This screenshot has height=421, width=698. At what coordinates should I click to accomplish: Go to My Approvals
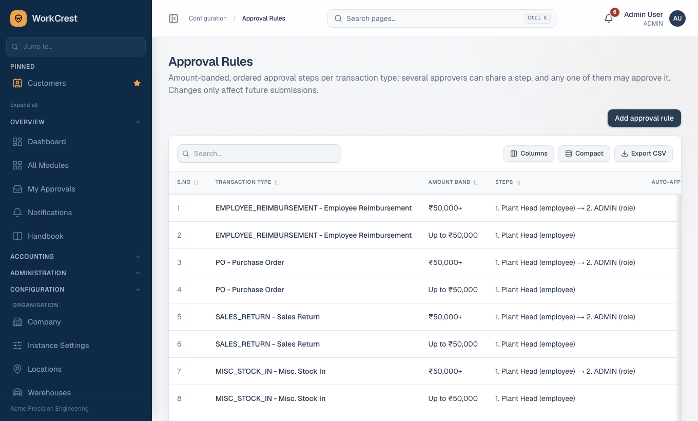(76, 189)
